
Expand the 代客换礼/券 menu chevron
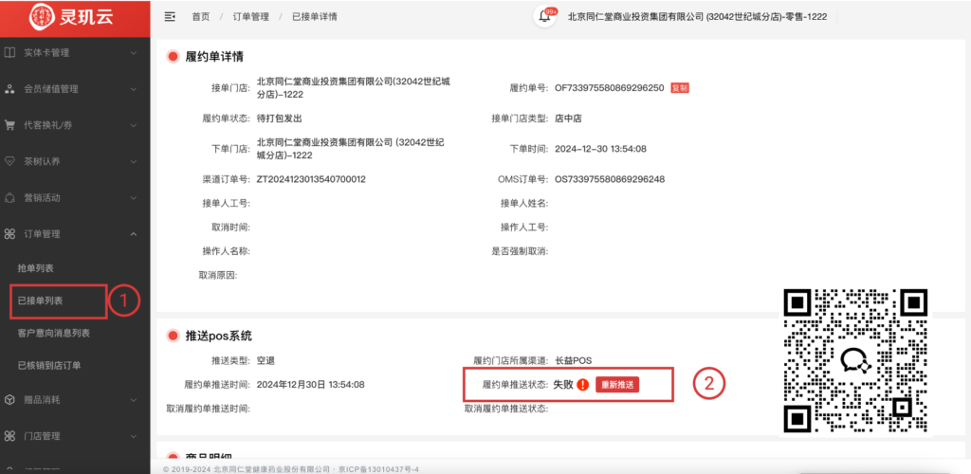tap(133, 126)
